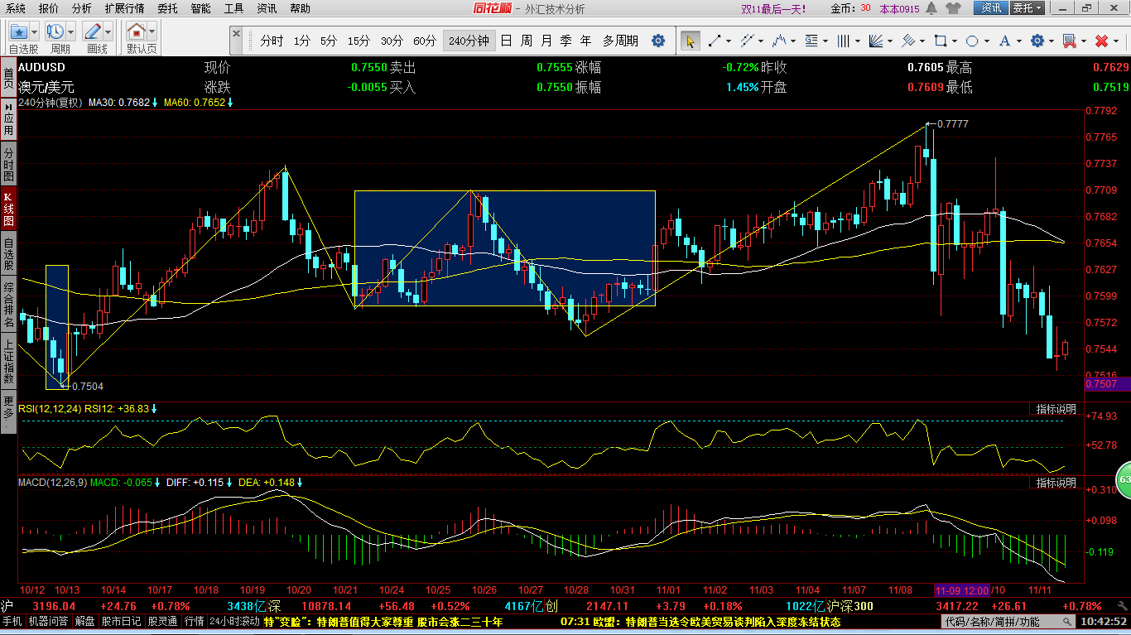Image resolution: width=1131 pixels, height=635 pixels.
Task: Switch to 30分 timeframe
Action: tap(392, 41)
